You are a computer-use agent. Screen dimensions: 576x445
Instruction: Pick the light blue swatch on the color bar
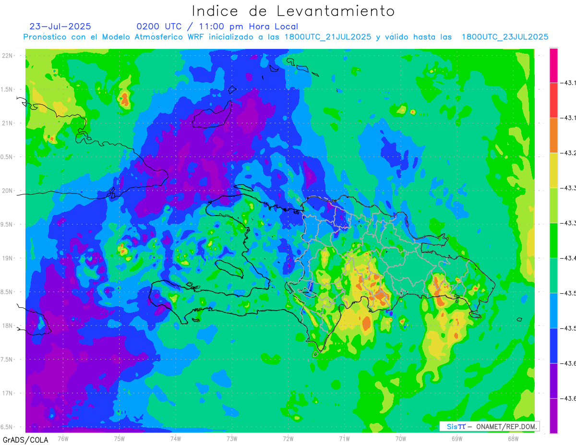(x=553, y=311)
